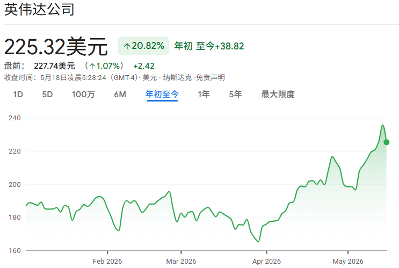Image resolution: width=399 pixels, height=268 pixels.
Task: Select the 1D time range tab
Action: click(x=18, y=95)
